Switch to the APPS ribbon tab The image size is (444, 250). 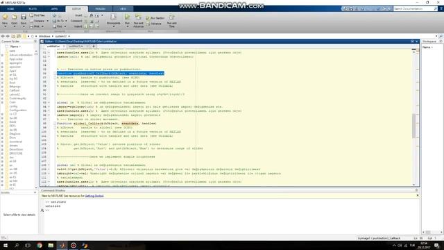[54, 9]
